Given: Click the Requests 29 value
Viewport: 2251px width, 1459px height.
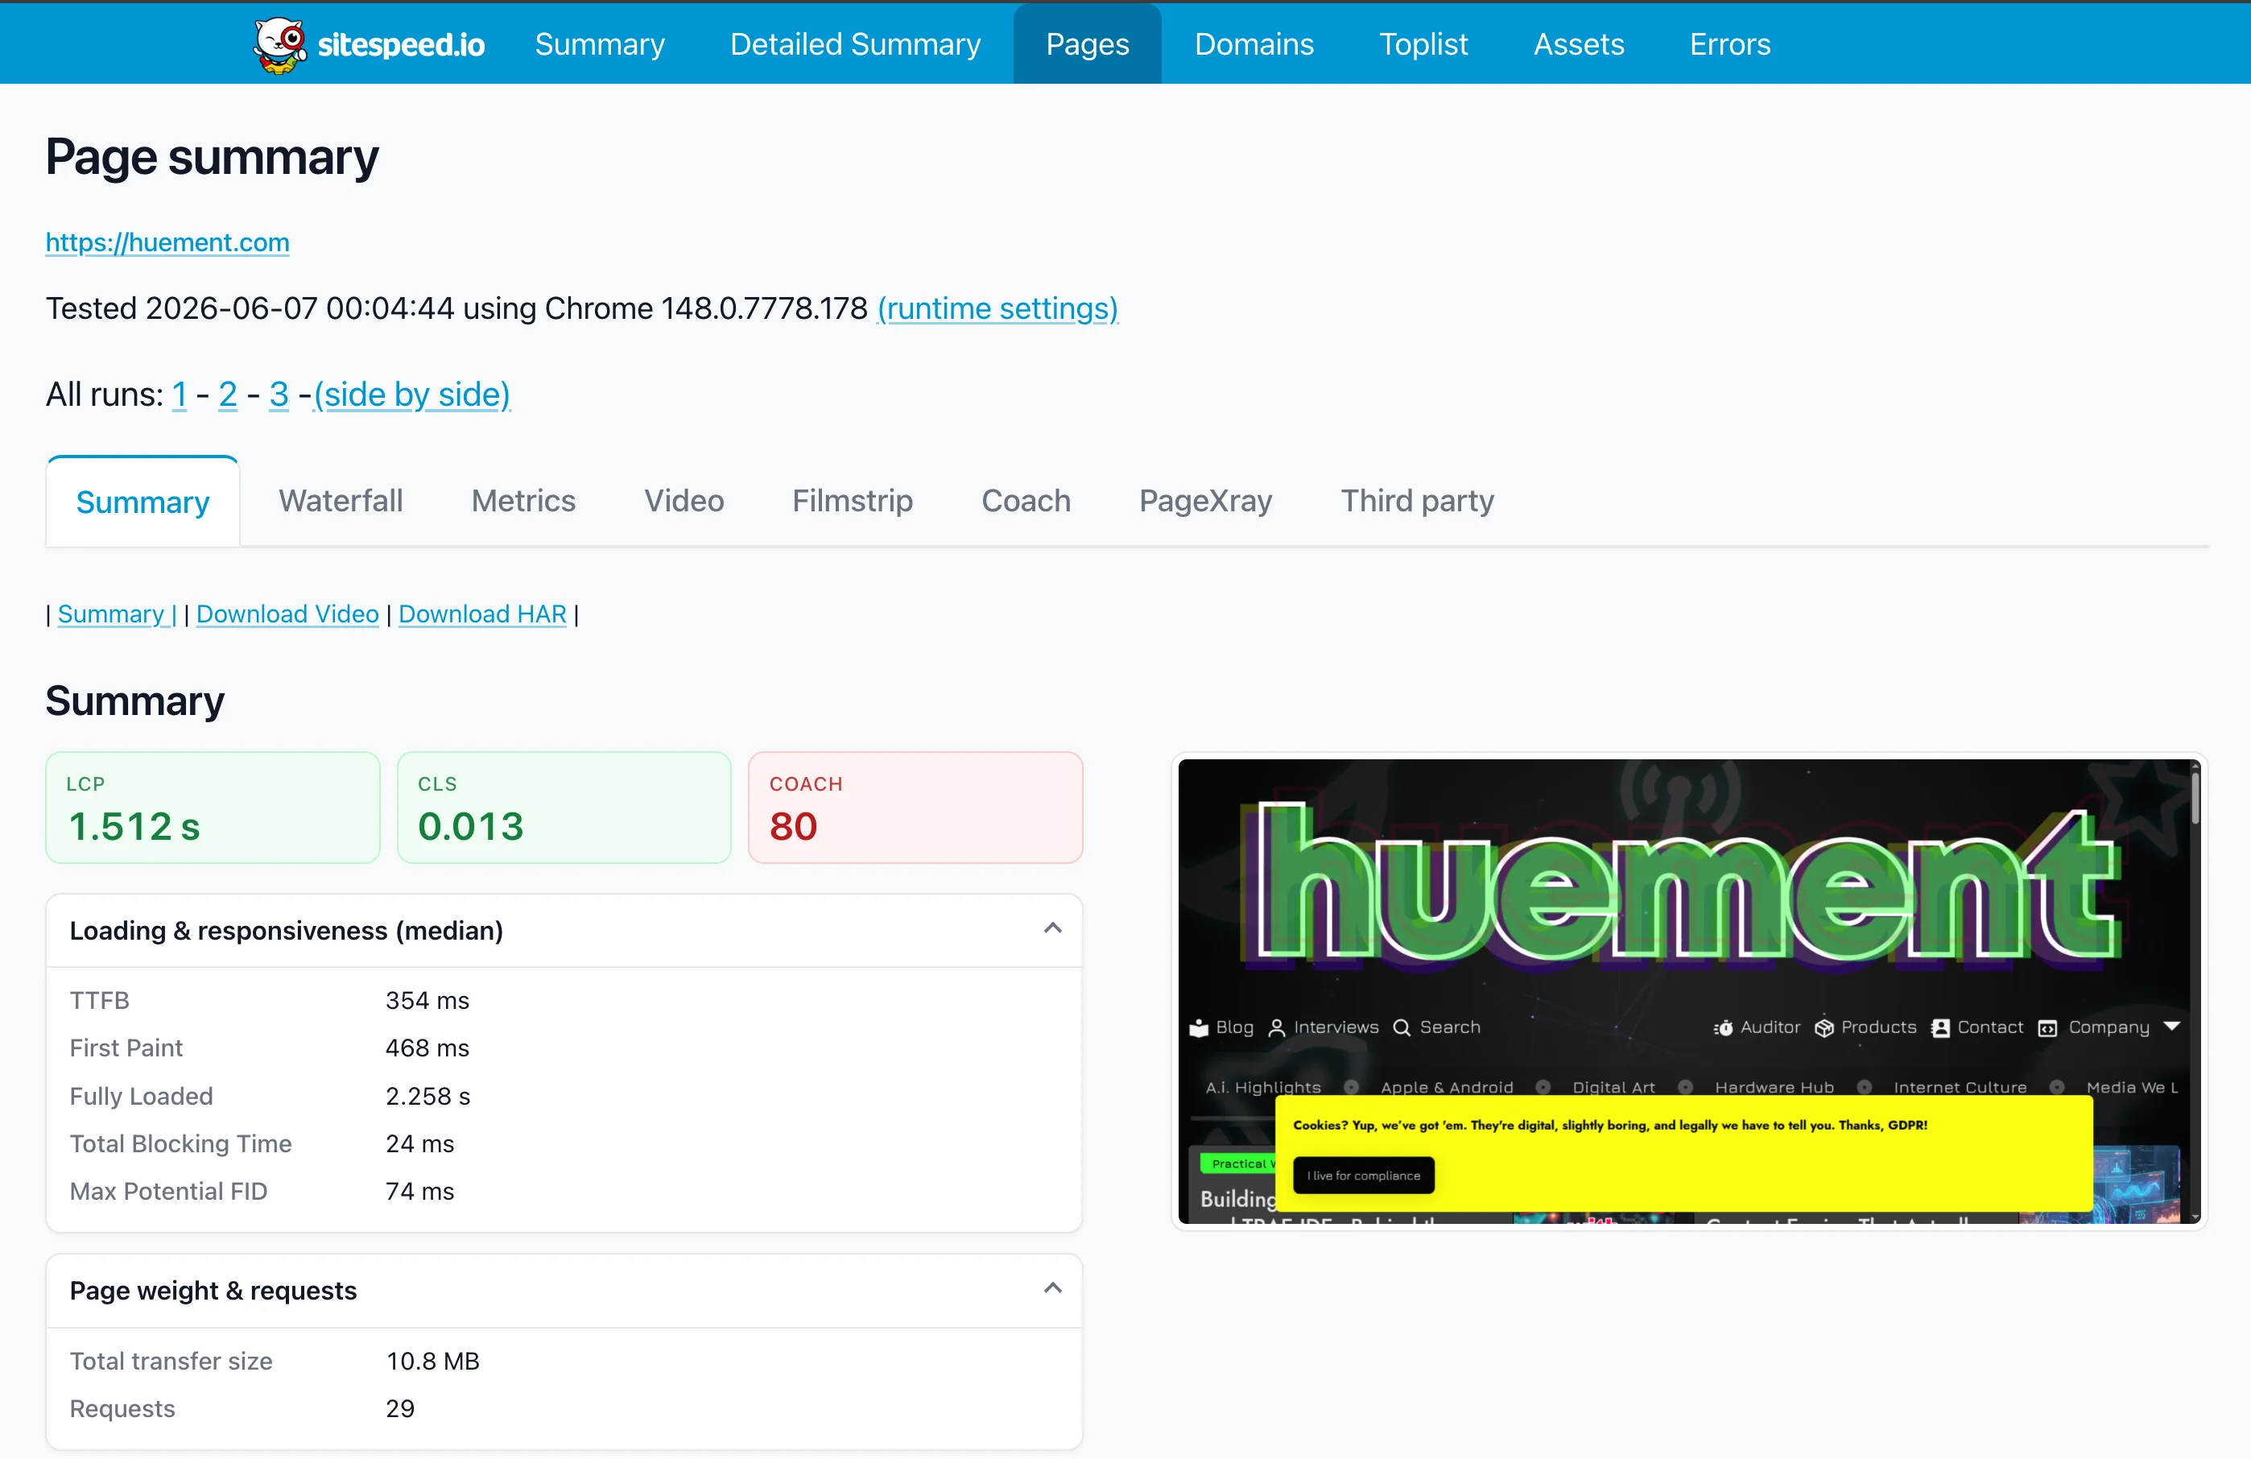Looking at the screenshot, I should (400, 1408).
